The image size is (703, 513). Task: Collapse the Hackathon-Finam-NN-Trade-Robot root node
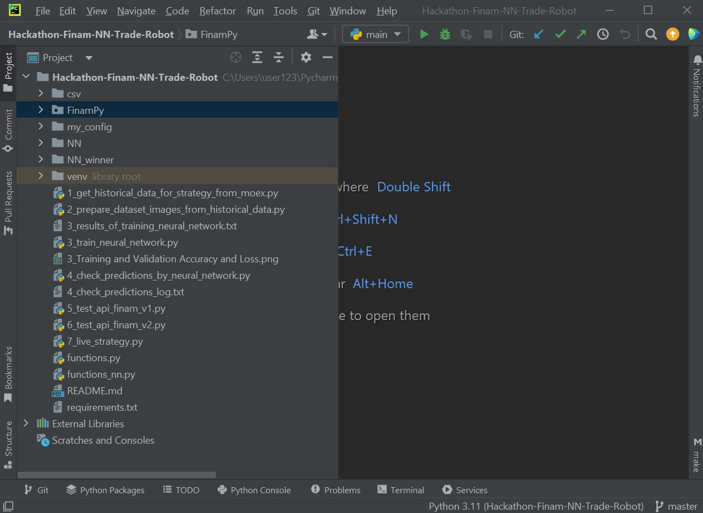(26, 77)
